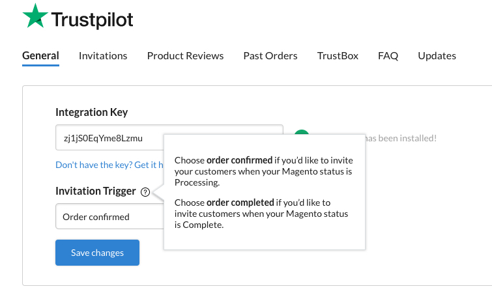
Task: Go to the Past Orders tab
Action: pos(270,56)
